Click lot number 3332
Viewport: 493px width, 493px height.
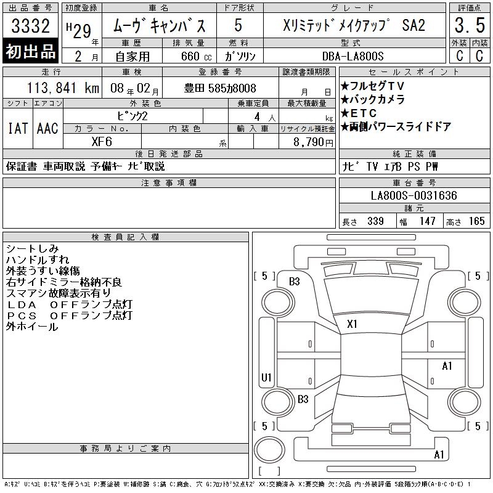(30, 25)
